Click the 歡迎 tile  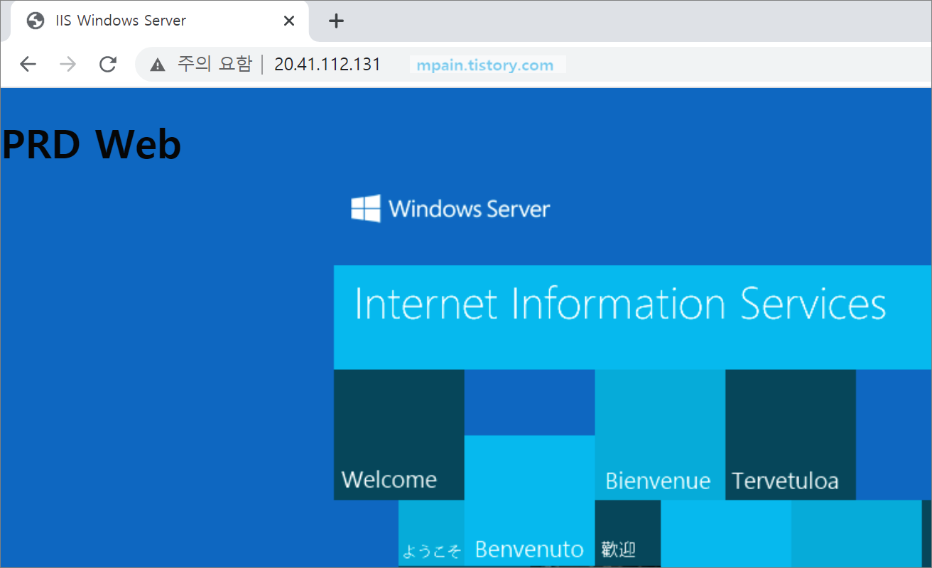point(628,533)
